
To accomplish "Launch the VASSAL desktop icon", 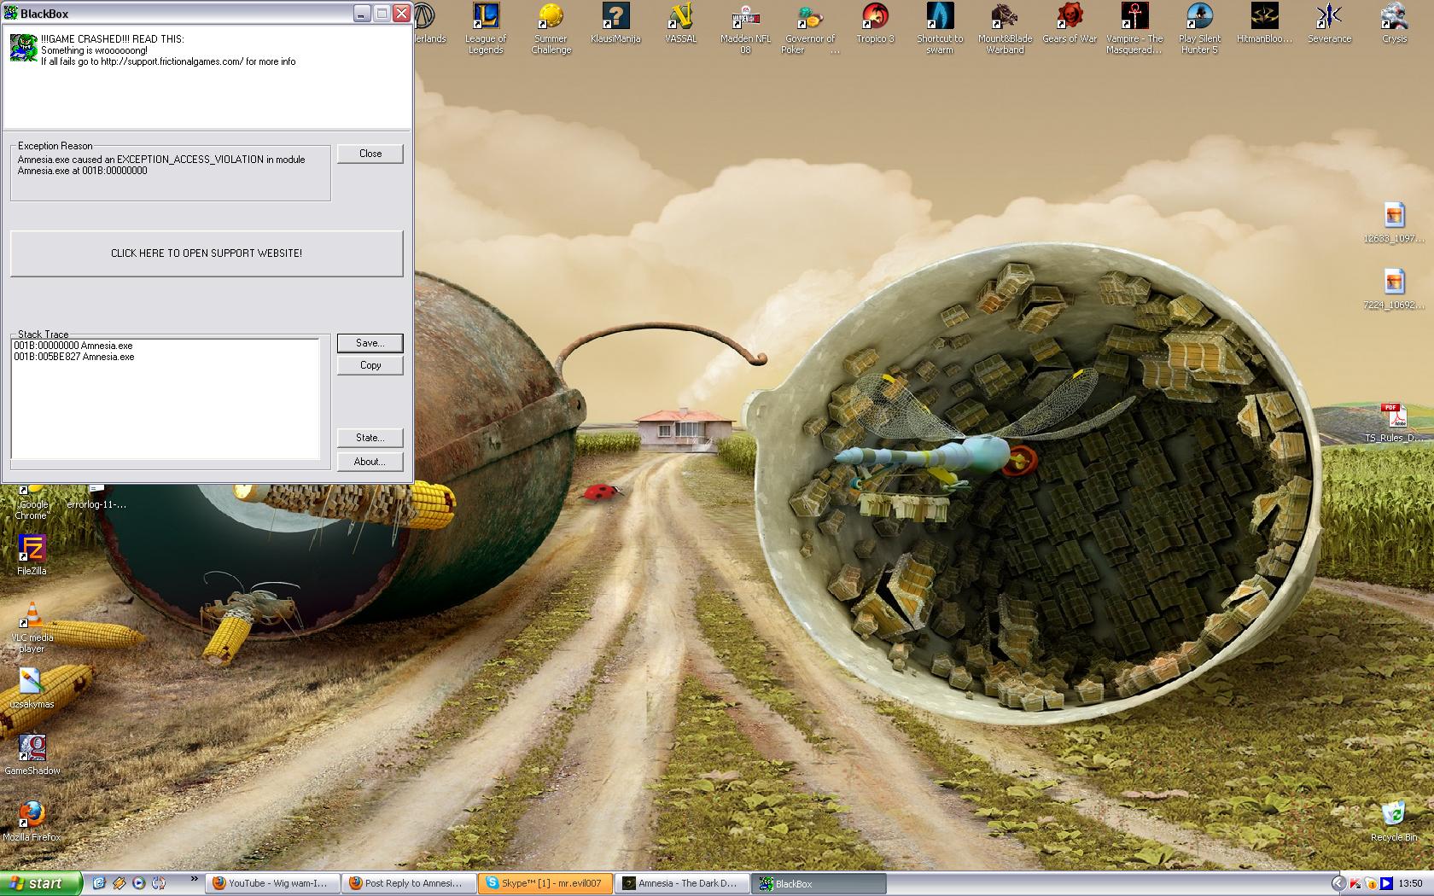I will 680,17.
